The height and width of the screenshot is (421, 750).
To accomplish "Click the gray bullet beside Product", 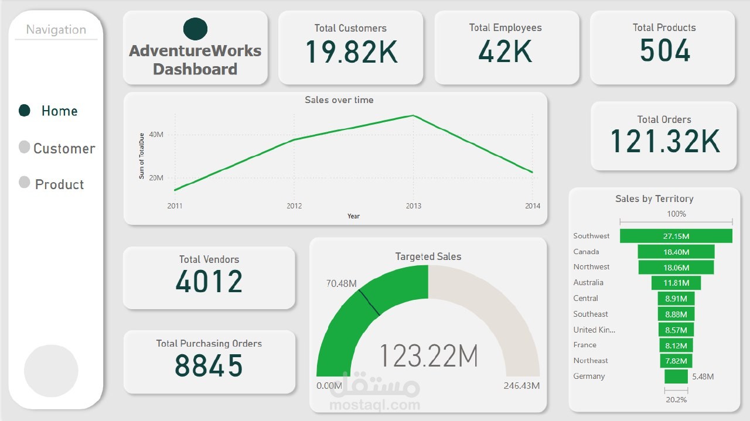I will pos(25,182).
